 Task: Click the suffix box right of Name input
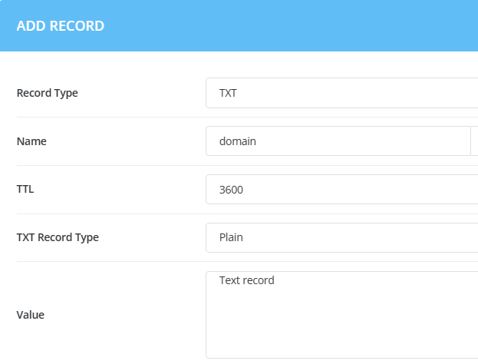[x=474, y=141]
